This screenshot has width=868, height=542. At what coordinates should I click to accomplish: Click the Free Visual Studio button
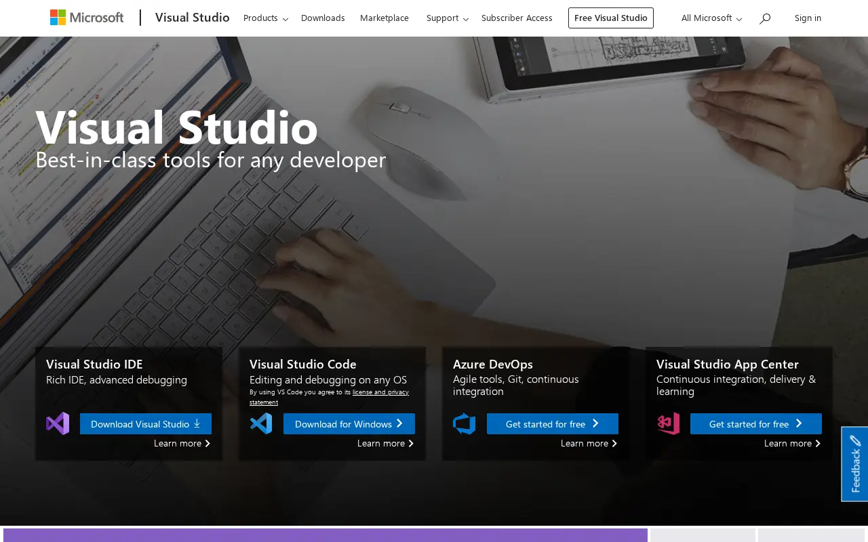(x=611, y=18)
